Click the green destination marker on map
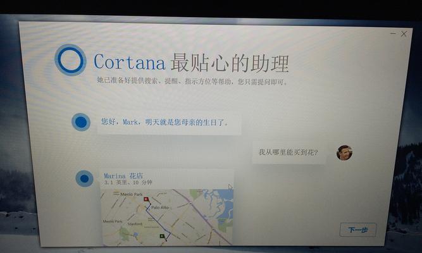Image resolution: width=422 pixels, height=253 pixels. (x=162, y=236)
